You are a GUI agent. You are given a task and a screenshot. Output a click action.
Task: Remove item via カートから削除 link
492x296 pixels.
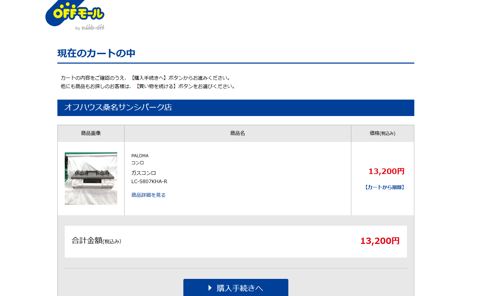385,187
